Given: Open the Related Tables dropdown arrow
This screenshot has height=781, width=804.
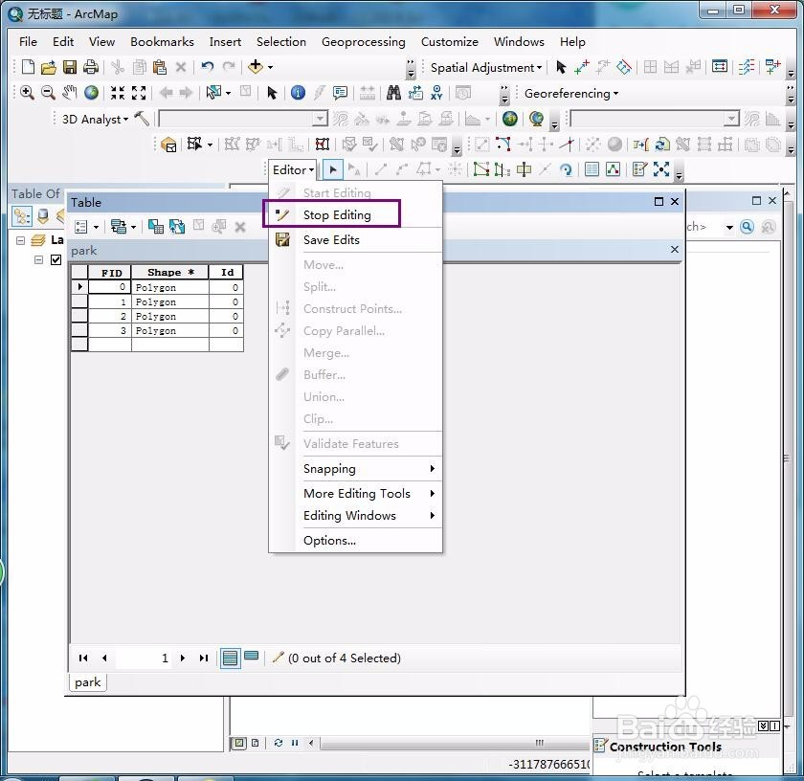Looking at the screenshot, I should tap(133, 227).
